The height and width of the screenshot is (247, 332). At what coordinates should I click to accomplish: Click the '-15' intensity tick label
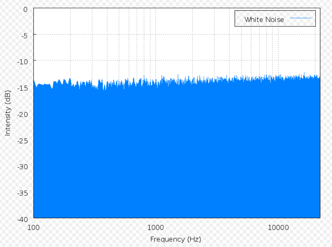coord(22,88)
